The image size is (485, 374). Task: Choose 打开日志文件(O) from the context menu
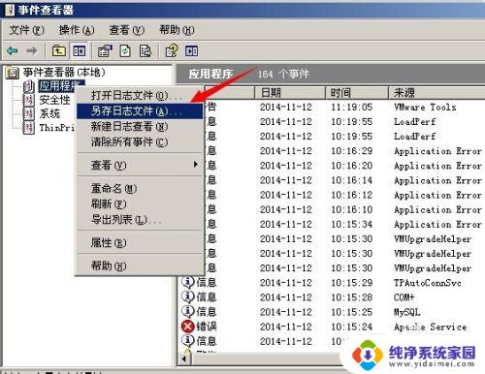140,95
